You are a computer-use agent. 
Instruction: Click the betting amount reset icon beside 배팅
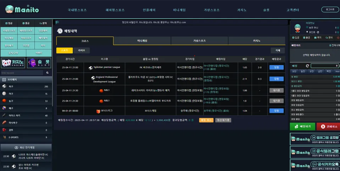click(307, 66)
